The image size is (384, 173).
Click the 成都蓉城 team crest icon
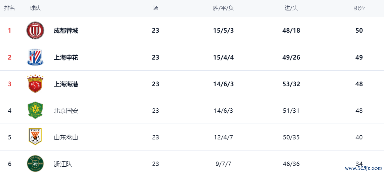pyautogui.click(x=35, y=30)
